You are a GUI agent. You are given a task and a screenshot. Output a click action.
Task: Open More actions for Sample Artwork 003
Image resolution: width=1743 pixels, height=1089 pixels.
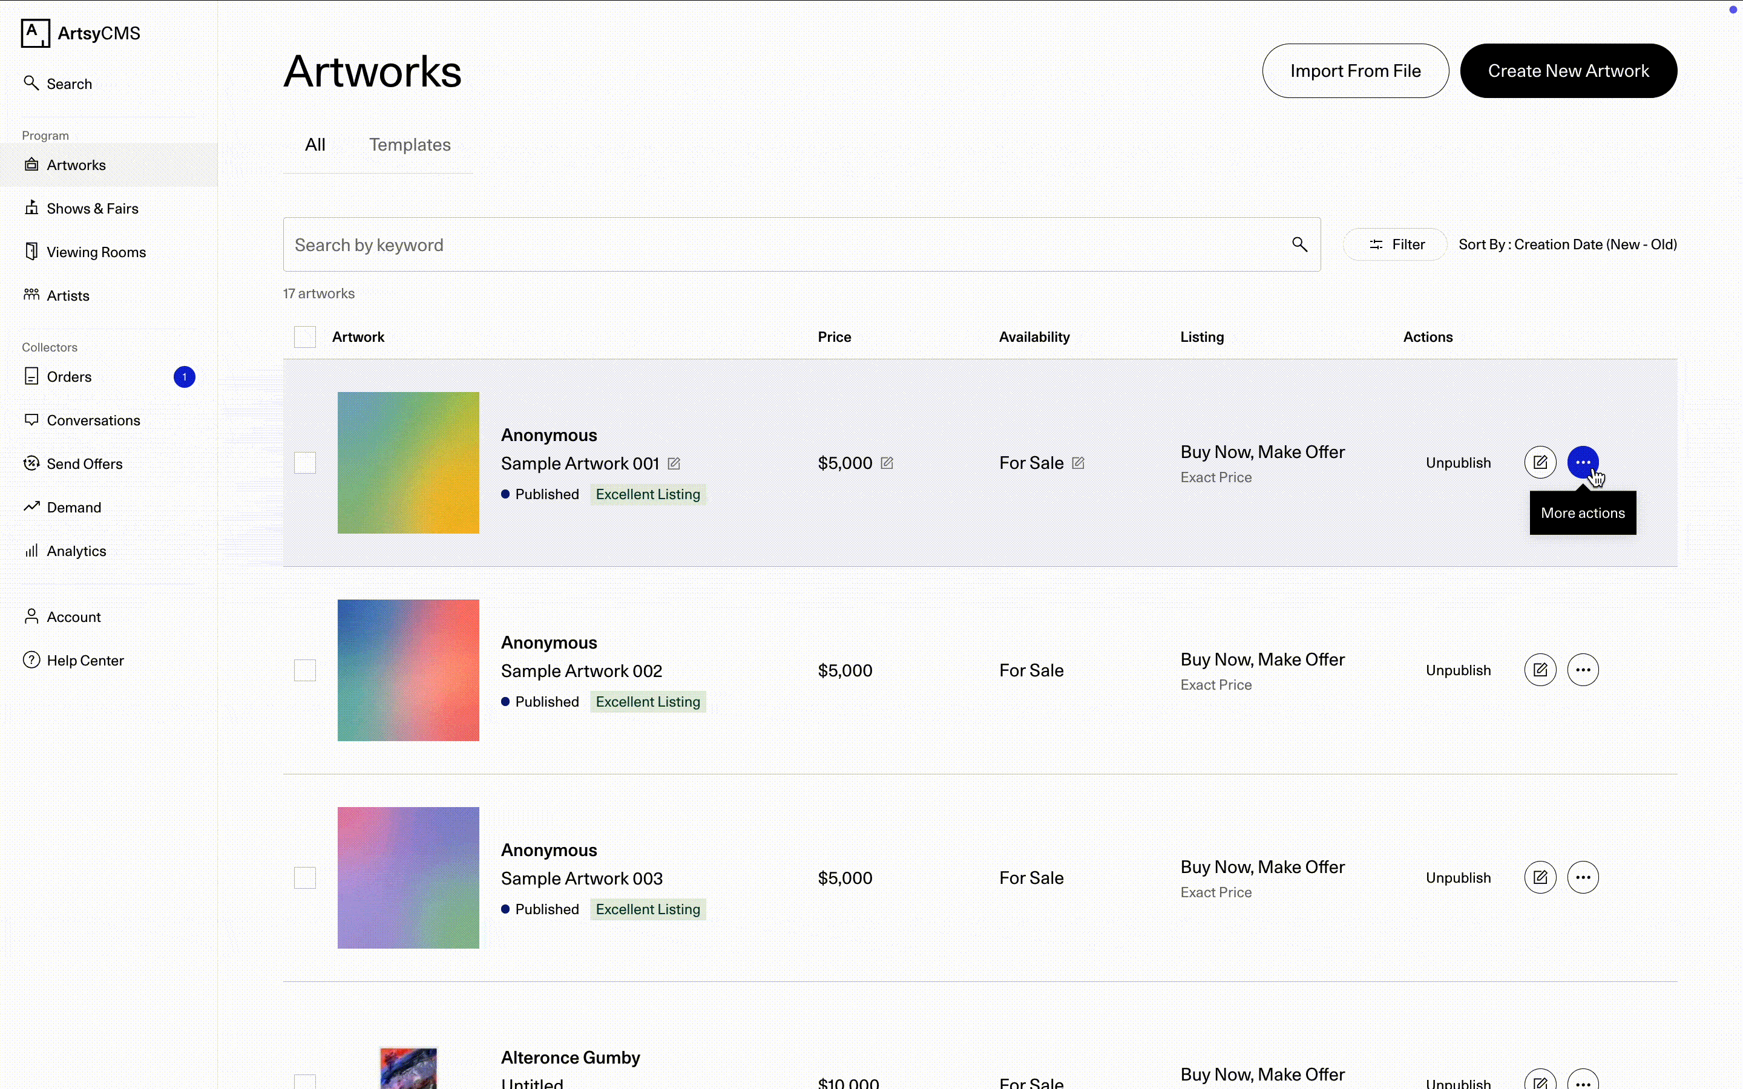tap(1583, 877)
